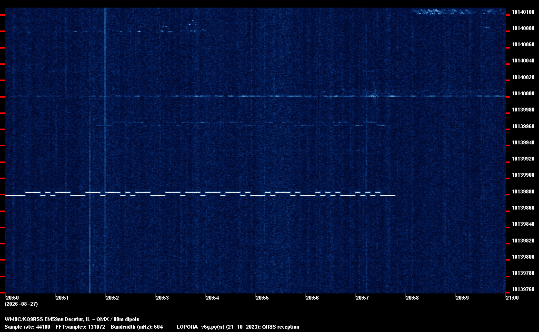539x332 pixels.
Task: Click the 20:59 time axis label
Action: click(x=462, y=298)
